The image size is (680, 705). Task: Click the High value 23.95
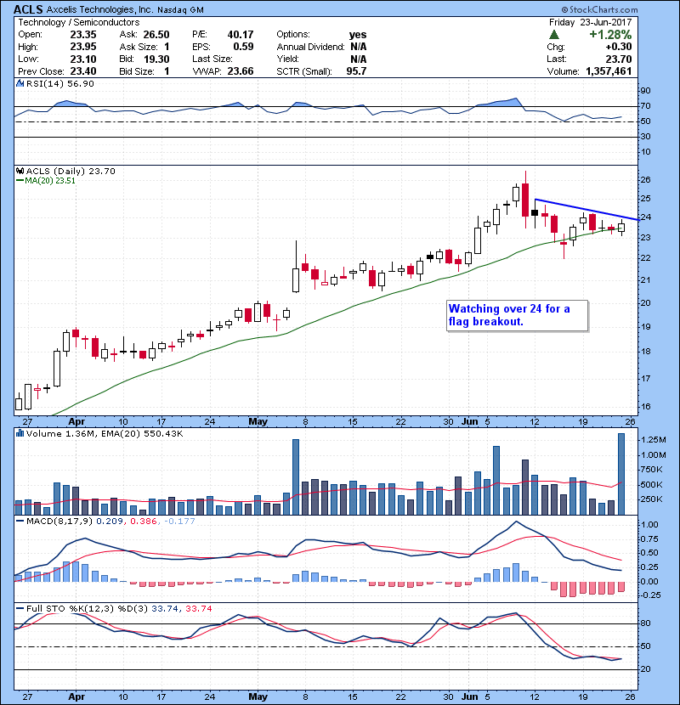(x=83, y=47)
